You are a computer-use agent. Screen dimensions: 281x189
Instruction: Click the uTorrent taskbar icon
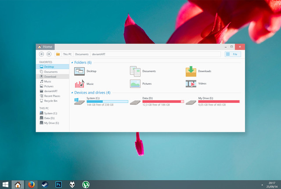pos(86,184)
